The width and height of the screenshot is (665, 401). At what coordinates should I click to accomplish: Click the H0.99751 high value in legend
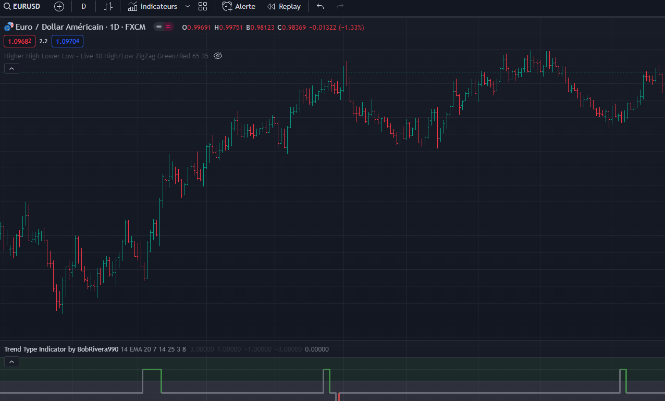pos(229,27)
